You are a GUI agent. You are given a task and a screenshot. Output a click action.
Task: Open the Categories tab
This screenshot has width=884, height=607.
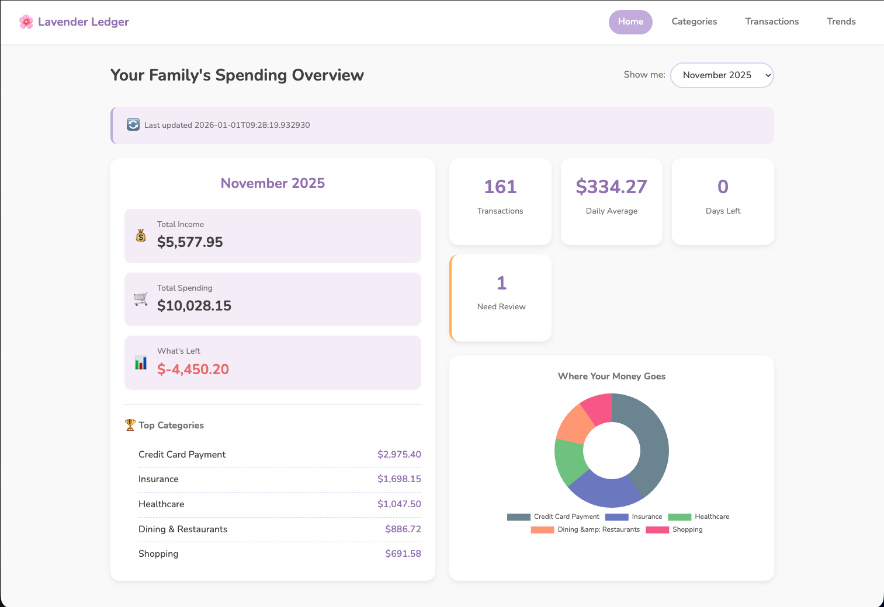[x=694, y=22]
